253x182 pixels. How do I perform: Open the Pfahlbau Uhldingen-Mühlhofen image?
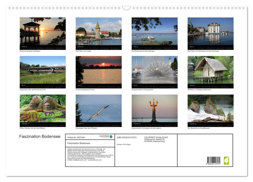coord(211,72)
